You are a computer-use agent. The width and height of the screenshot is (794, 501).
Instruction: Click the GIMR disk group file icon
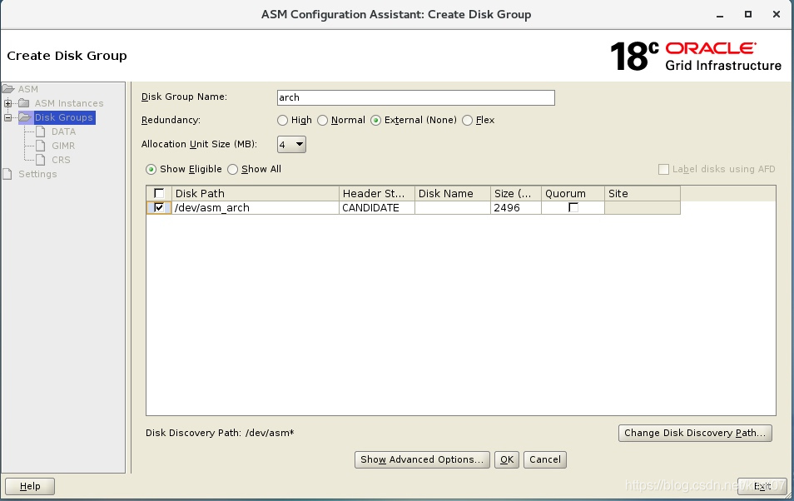coord(41,146)
